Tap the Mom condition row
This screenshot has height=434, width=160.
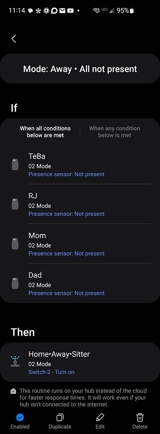pos(80,244)
